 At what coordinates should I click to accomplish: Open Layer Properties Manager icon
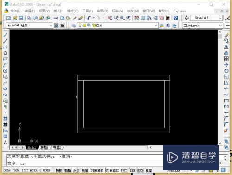point(74,25)
